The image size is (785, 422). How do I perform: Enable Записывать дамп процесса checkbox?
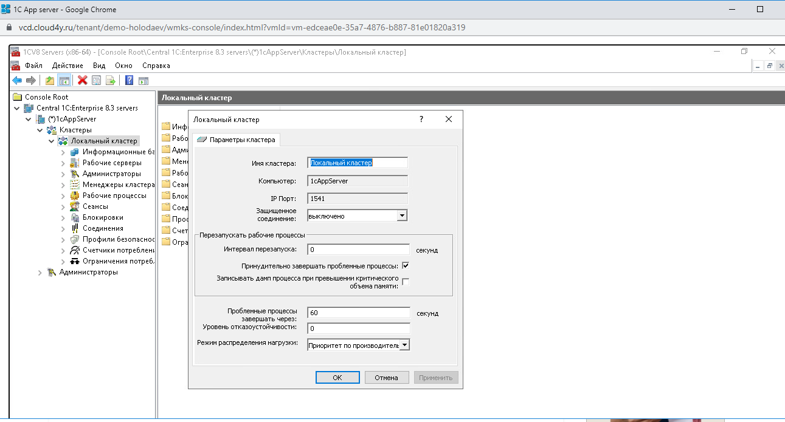tap(406, 281)
